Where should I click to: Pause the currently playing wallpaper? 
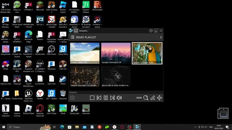tap(105, 98)
